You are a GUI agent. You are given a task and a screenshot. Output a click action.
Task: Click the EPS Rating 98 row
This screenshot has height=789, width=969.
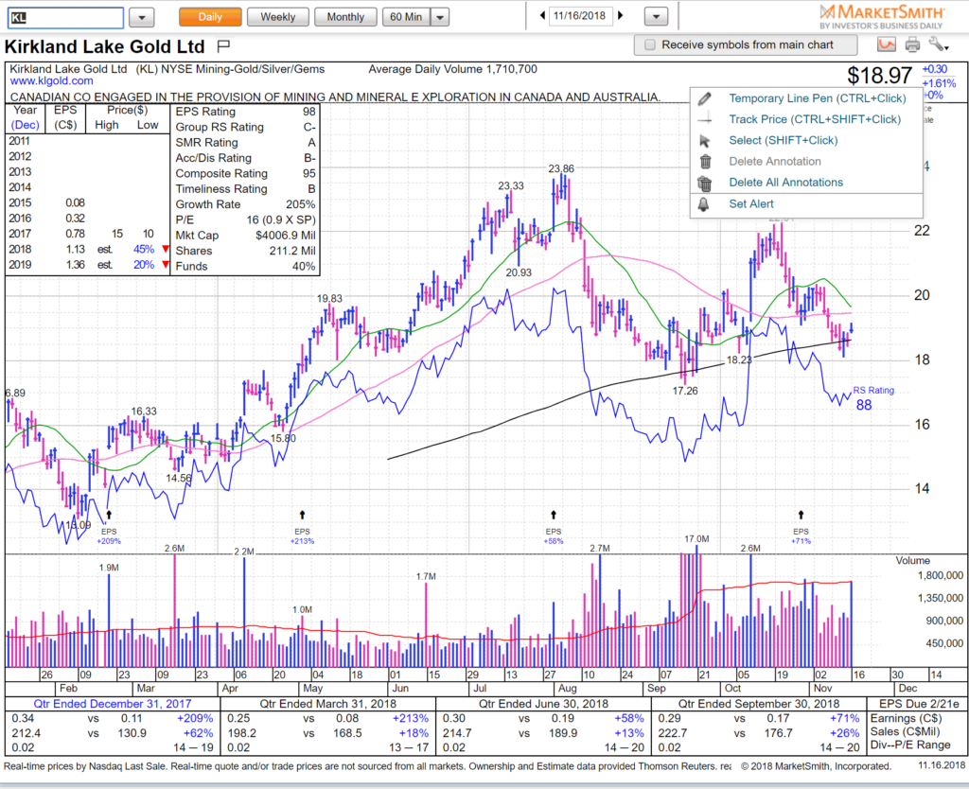tap(245, 112)
